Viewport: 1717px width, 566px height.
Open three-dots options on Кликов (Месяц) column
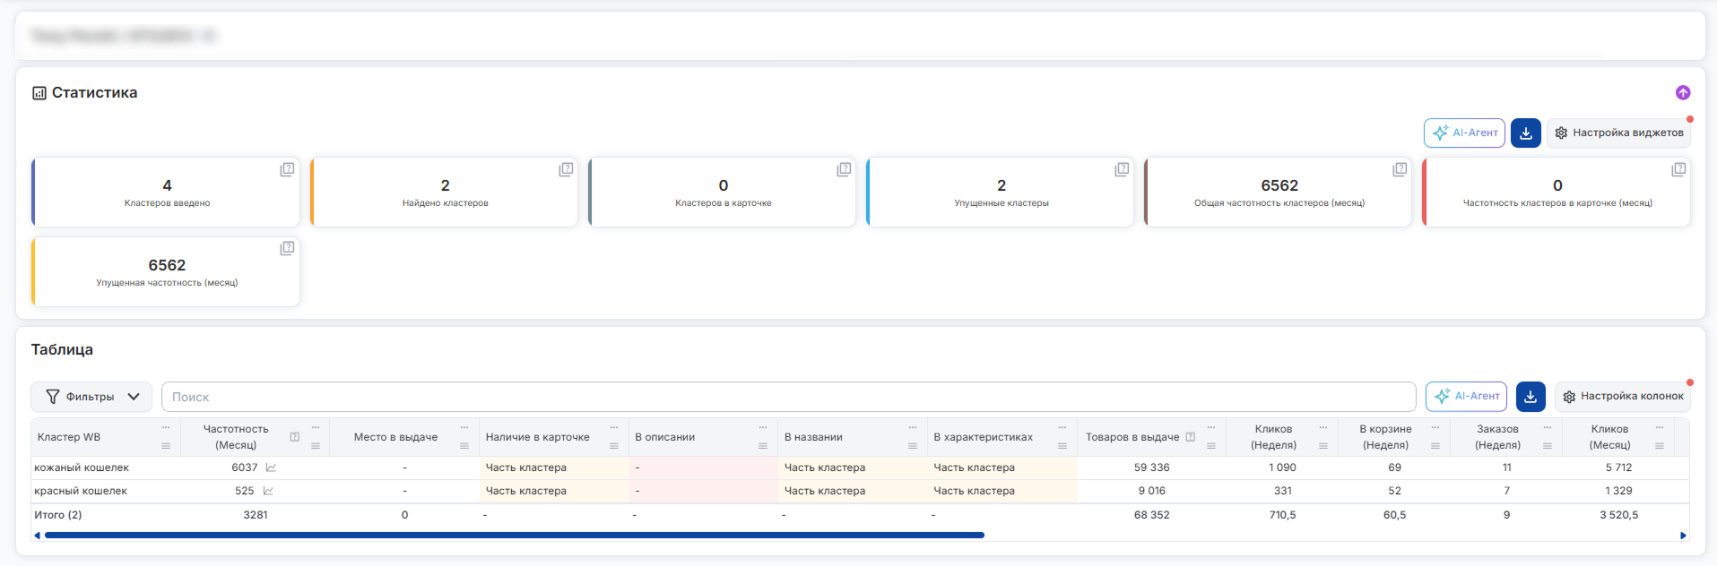(1660, 427)
